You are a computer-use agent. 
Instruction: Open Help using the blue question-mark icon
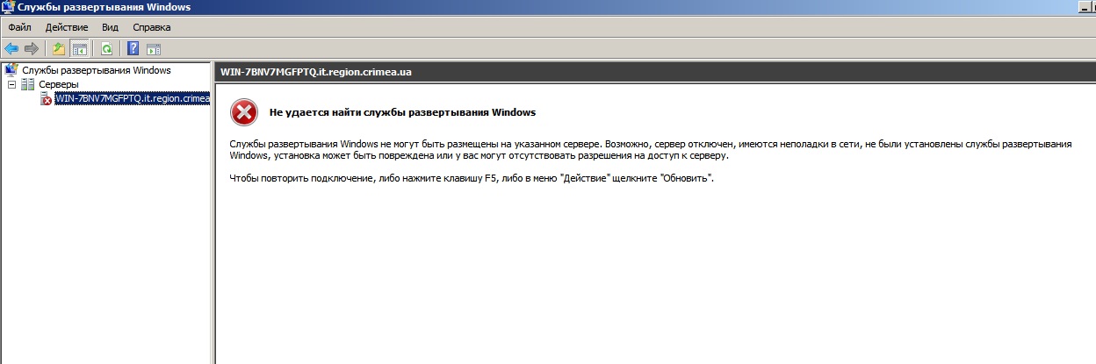tap(133, 48)
